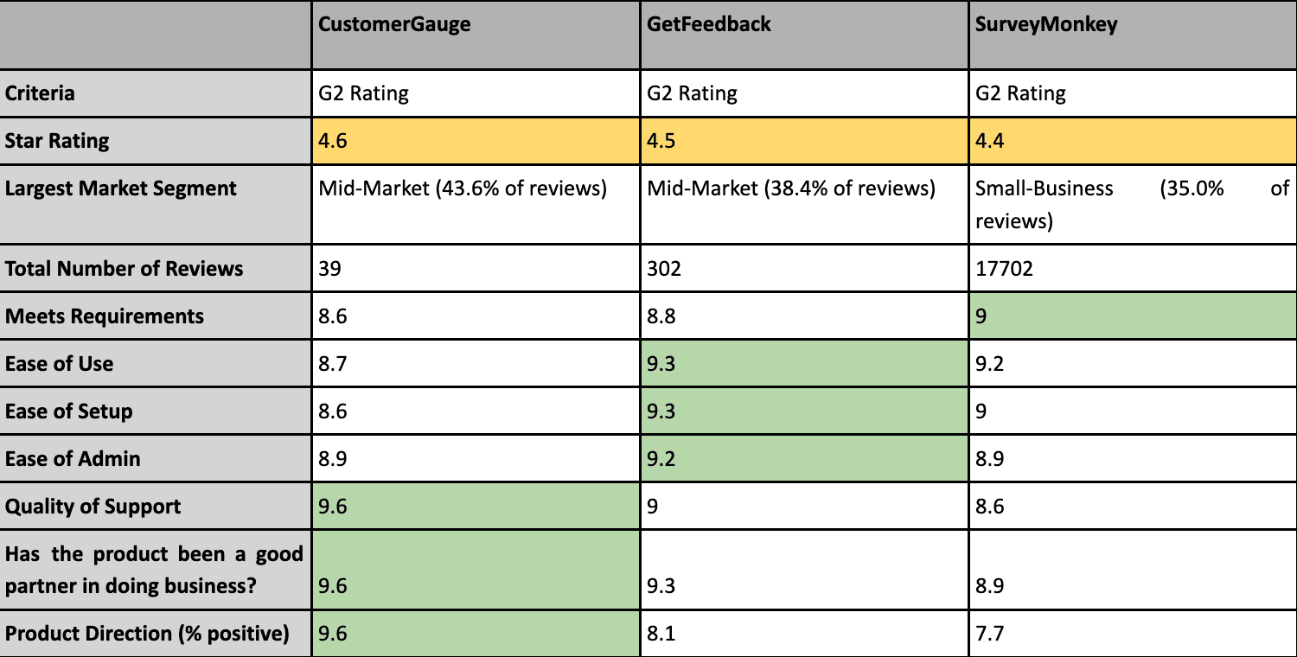This screenshot has width=1297, height=657.
Task: Select GetFeedback's 302 reviews cell
Action: tap(664, 269)
